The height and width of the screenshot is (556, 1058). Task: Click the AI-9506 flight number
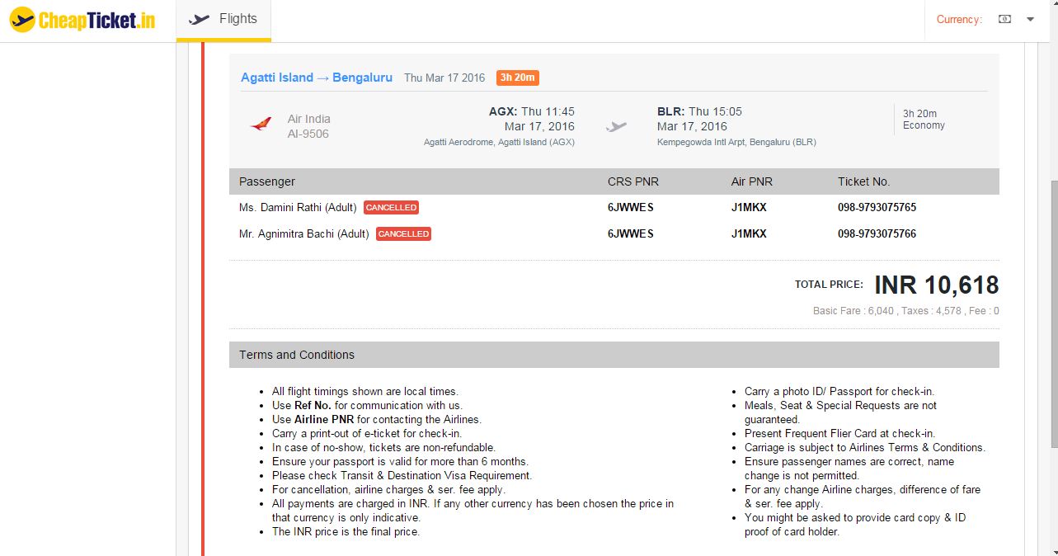click(x=308, y=134)
